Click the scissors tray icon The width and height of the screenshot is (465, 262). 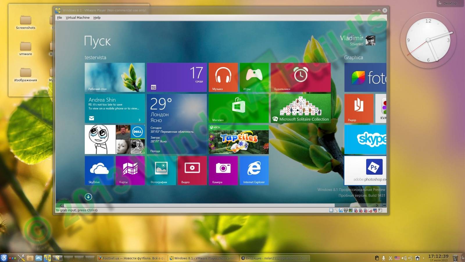[x=391, y=258]
